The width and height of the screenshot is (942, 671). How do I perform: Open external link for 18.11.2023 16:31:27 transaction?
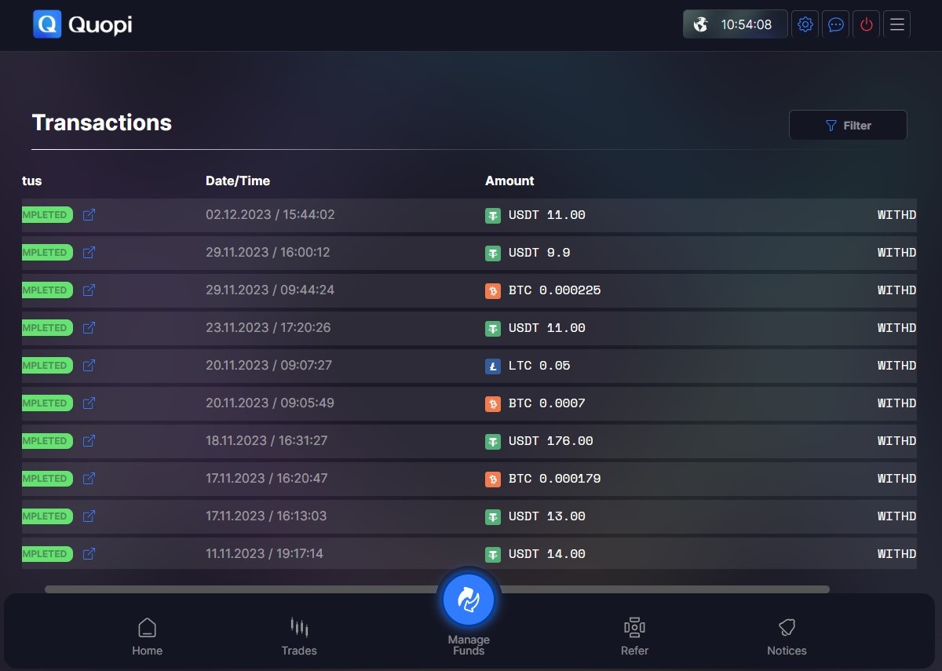click(x=89, y=441)
